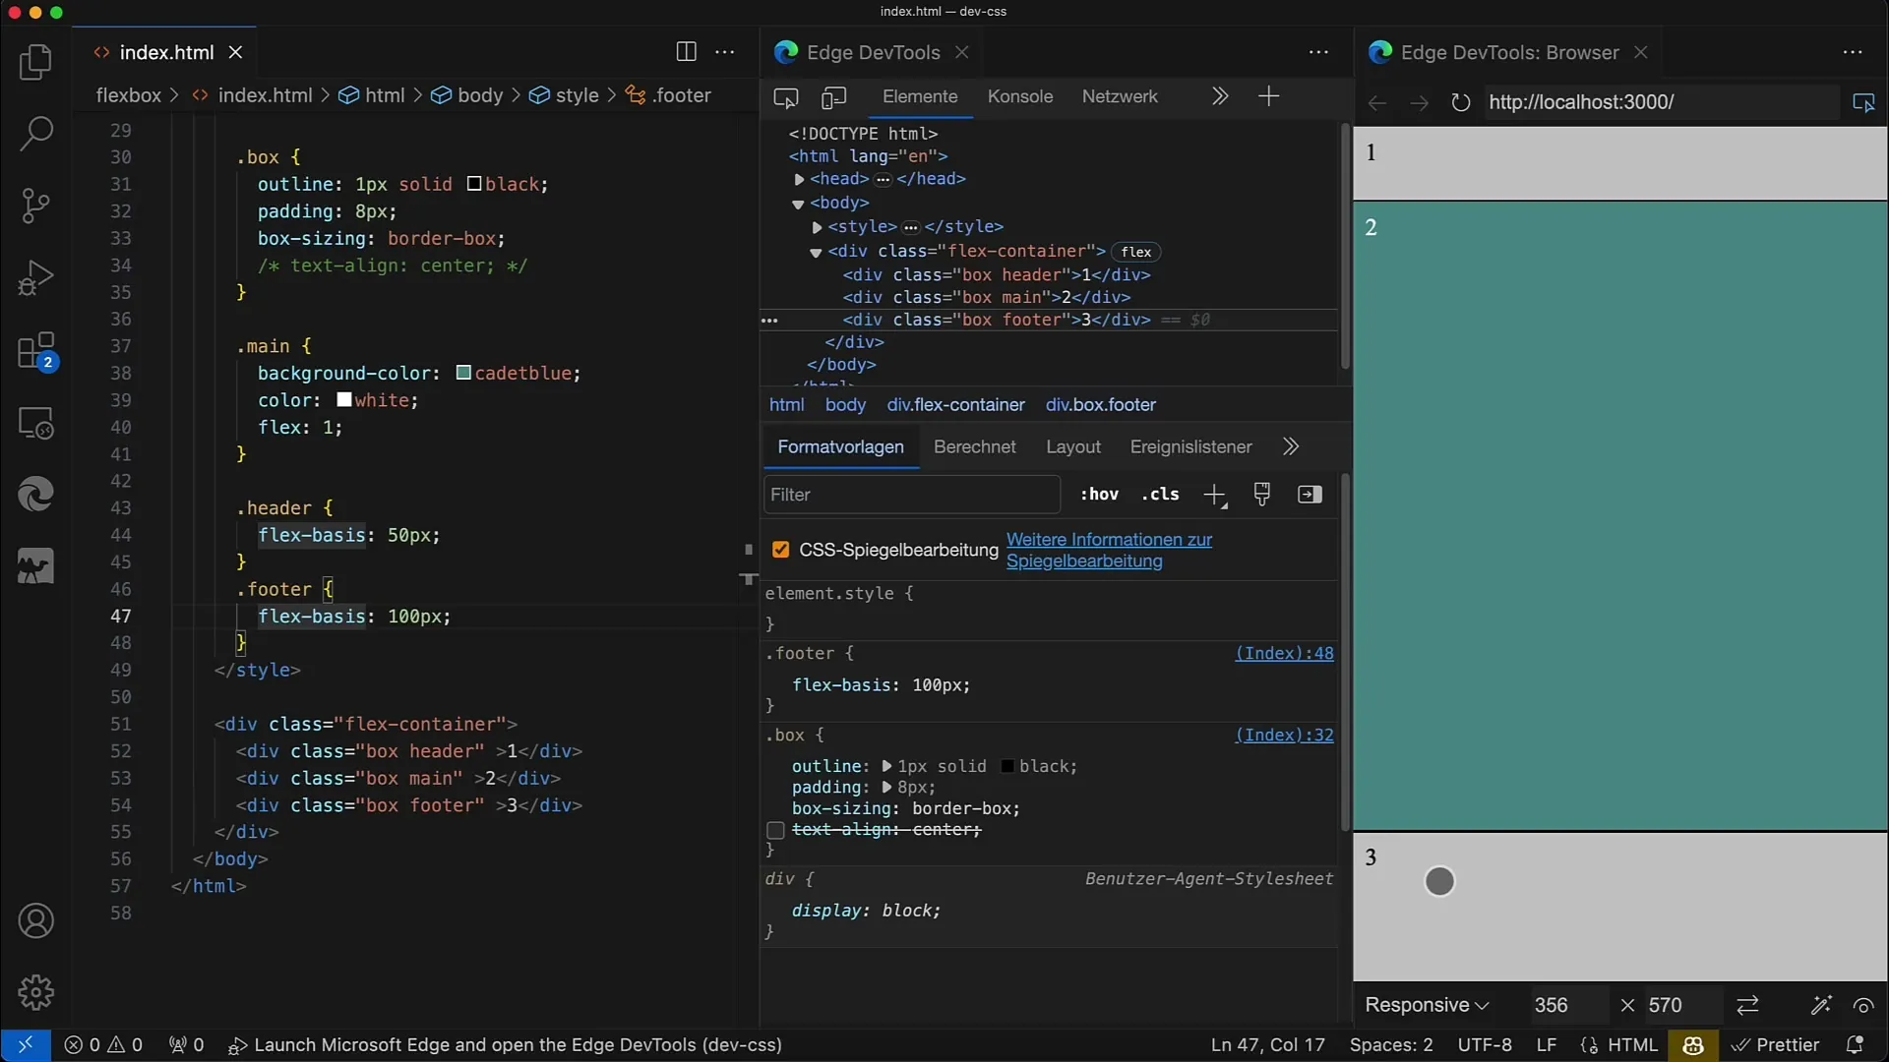
Task: Select the Layout tab in Formatvorlagen panel
Action: (x=1073, y=446)
